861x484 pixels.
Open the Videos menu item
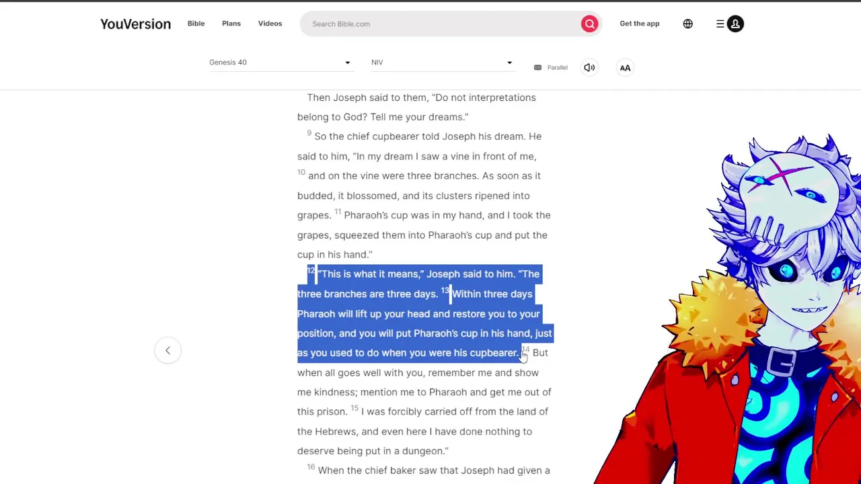tap(270, 24)
